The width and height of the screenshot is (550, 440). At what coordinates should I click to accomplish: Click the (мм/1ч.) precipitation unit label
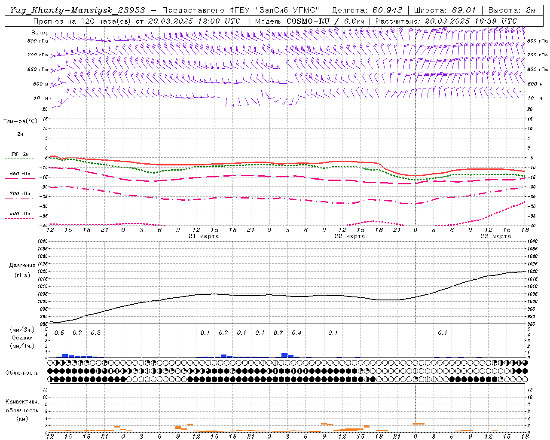coord(22,346)
